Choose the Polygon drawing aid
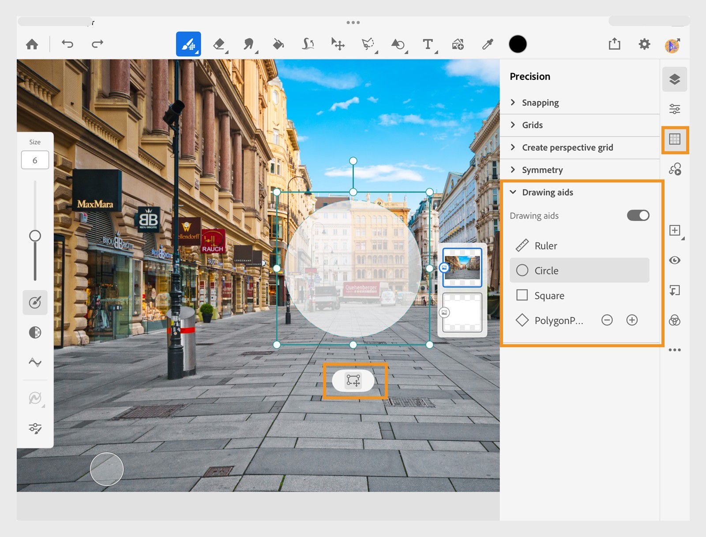This screenshot has width=706, height=537. (x=550, y=320)
